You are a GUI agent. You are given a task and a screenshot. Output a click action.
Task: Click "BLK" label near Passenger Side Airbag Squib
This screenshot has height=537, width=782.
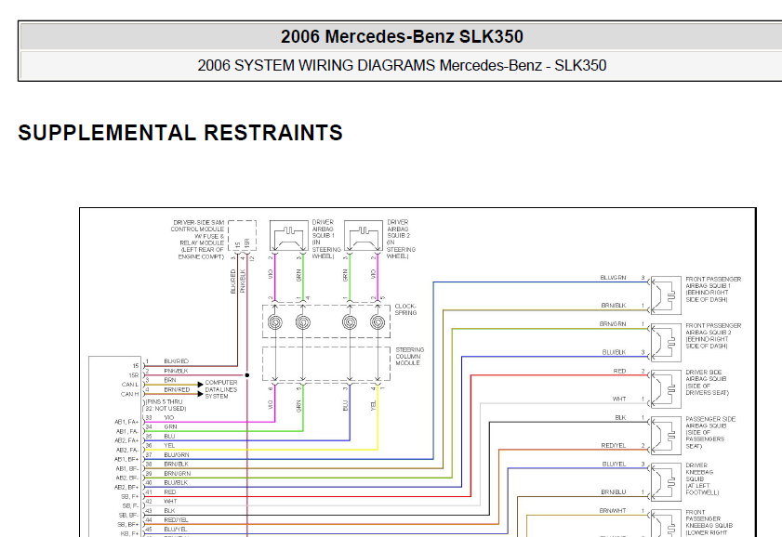[620, 417]
